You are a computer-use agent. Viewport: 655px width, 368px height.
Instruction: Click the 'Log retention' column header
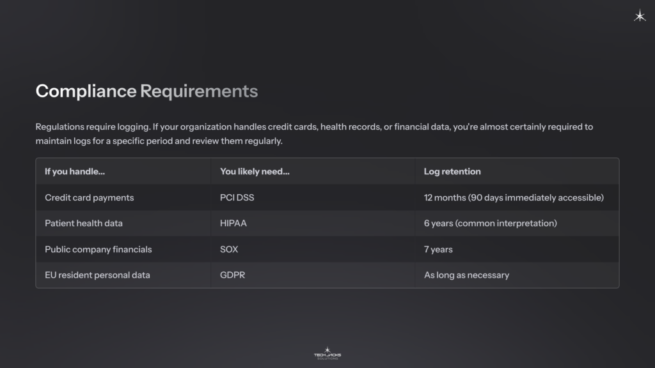coord(451,171)
